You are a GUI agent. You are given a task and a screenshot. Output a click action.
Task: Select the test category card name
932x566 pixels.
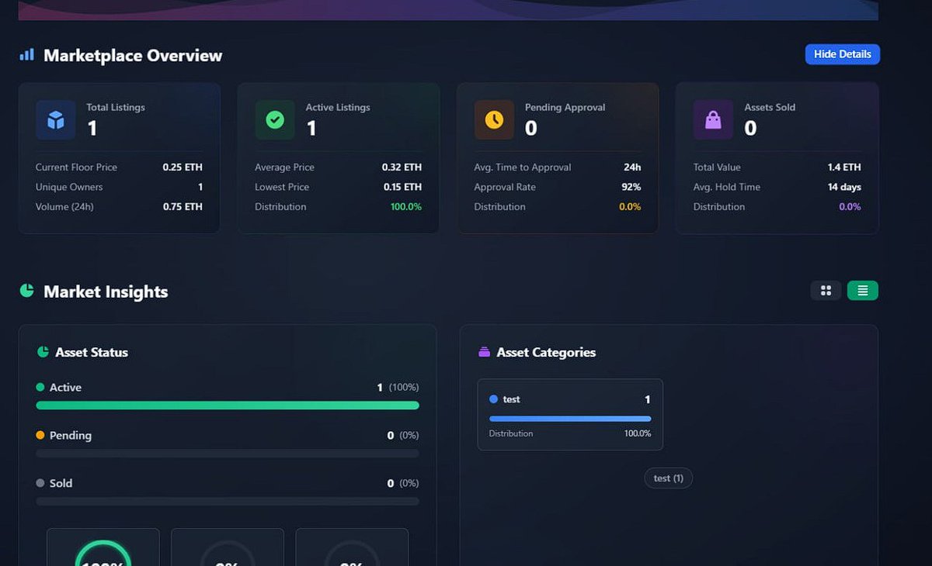click(x=511, y=399)
